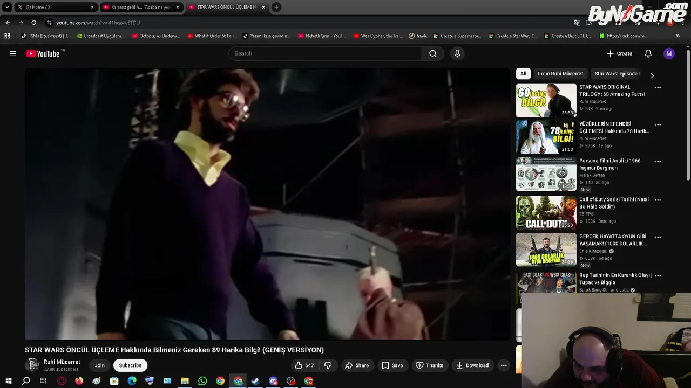Open Create a Star Wars bookmark
This screenshot has height=388, width=691.
tap(513, 36)
